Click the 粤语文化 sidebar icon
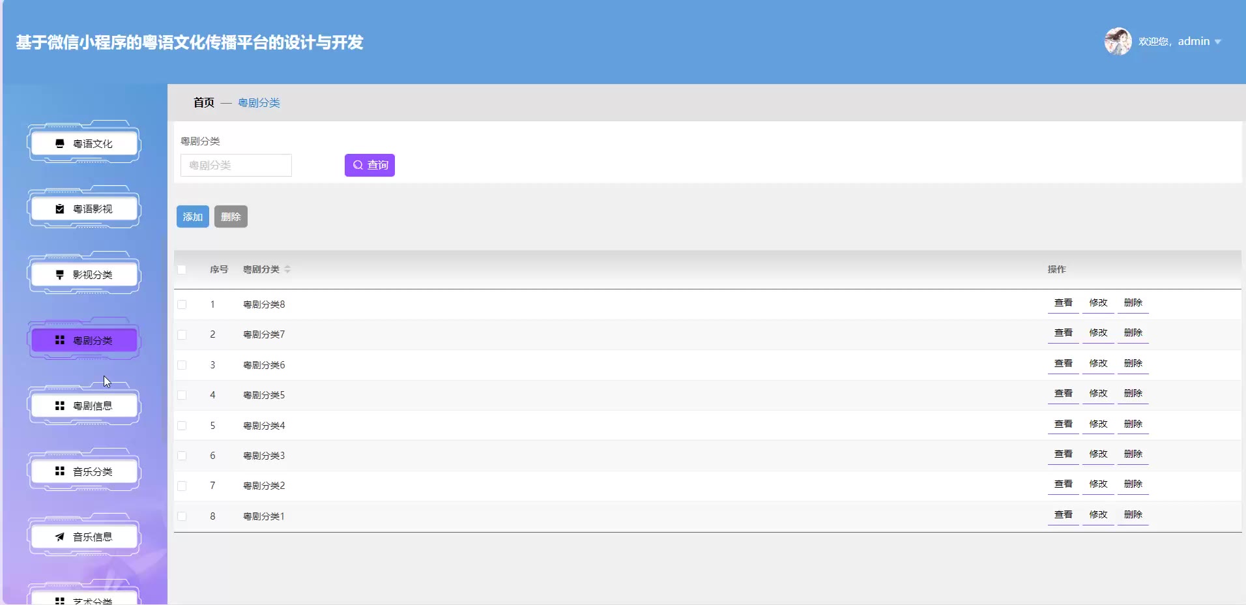This screenshot has width=1246, height=605. (x=60, y=143)
